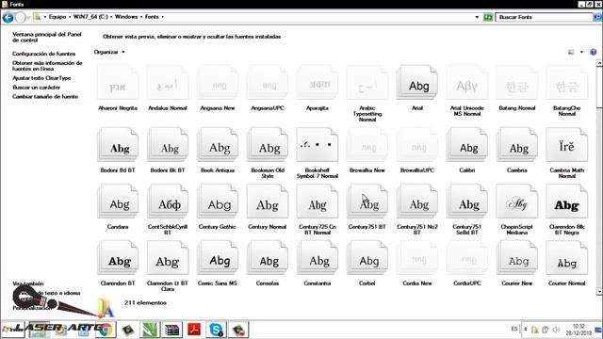The height and width of the screenshot is (339, 603).
Task: Open Cambiar tamaño de fuente link
Action: click(45, 96)
